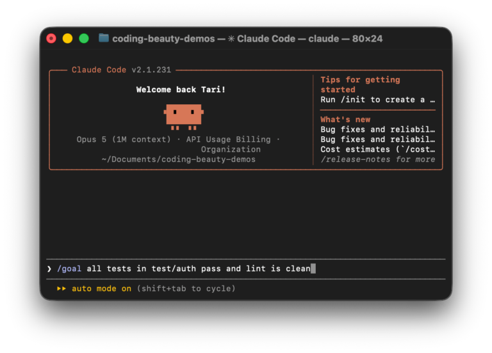The width and height of the screenshot is (492, 353).
Task: Click the text cursor block after 'clean'
Action: pyautogui.click(x=313, y=269)
